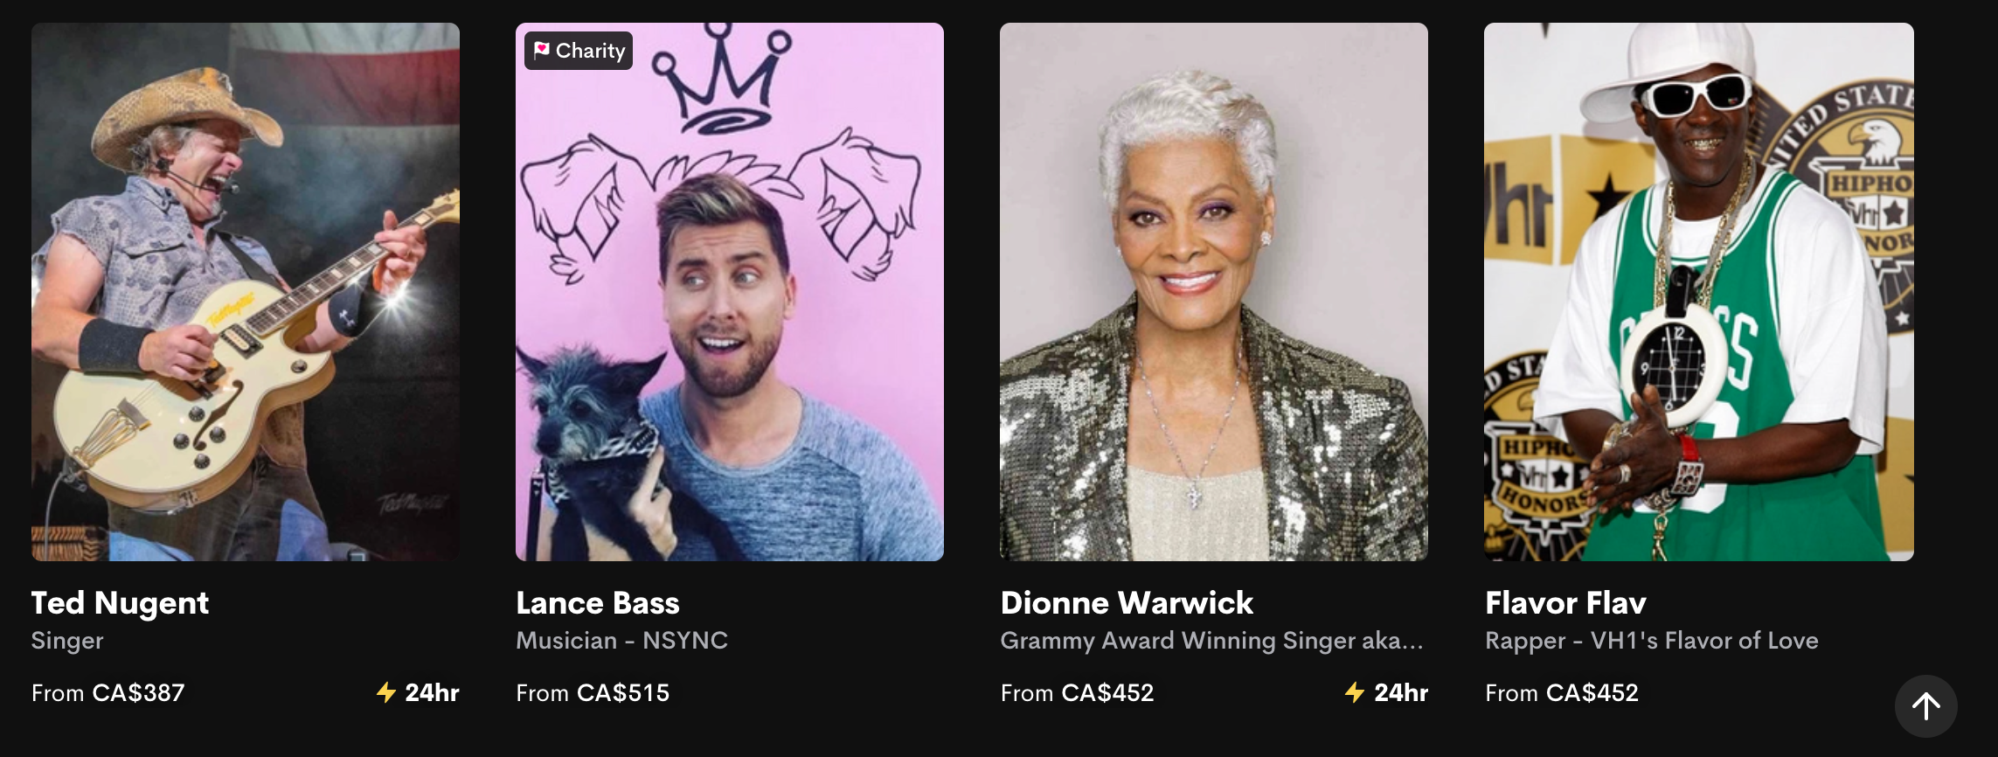Click 'Musician - NSYNC' description text

click(x=622, y=641)
